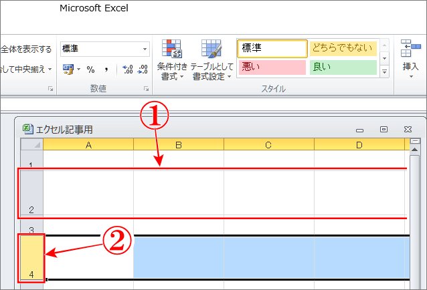Open the number format 標準 combo box
427x290 pixels.
[x=105, y=49]
